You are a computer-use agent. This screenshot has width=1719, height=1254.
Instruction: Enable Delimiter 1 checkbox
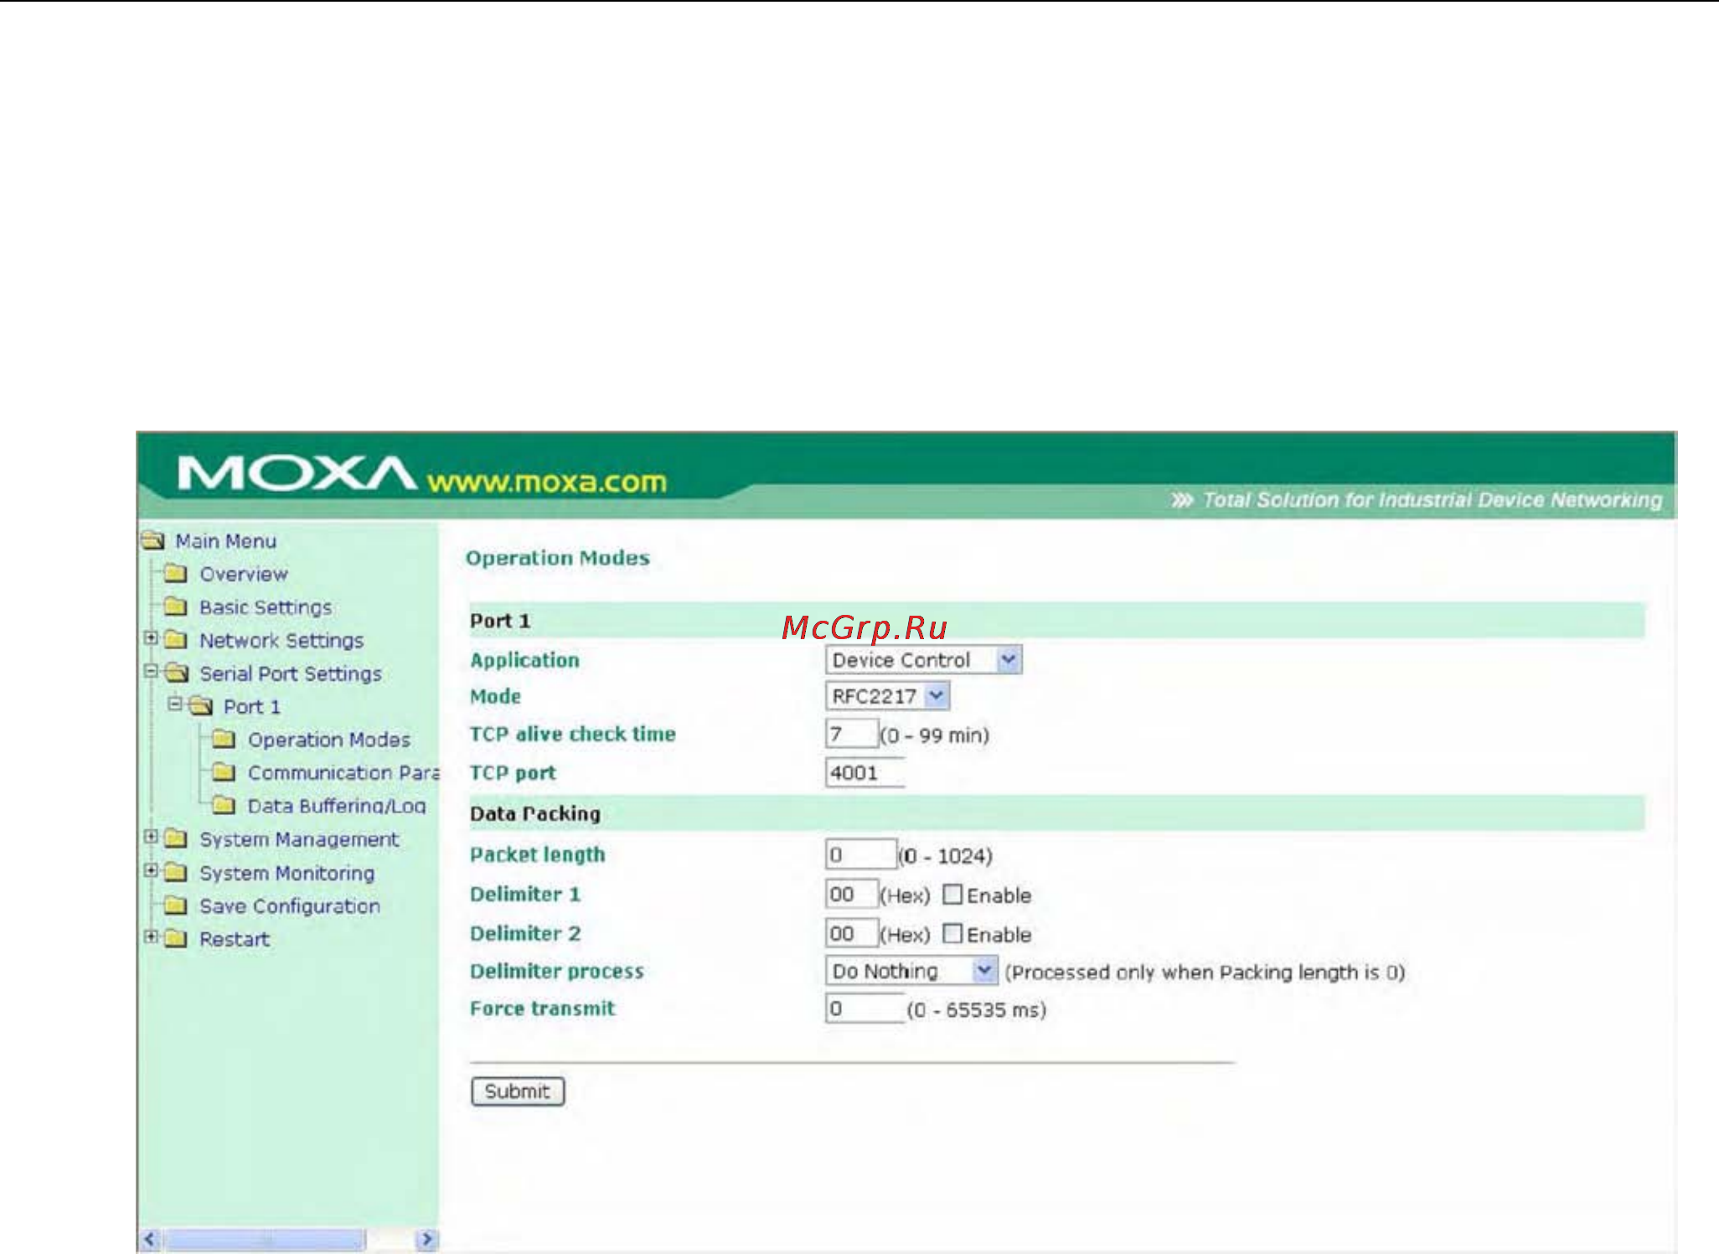tap(952, 894)
